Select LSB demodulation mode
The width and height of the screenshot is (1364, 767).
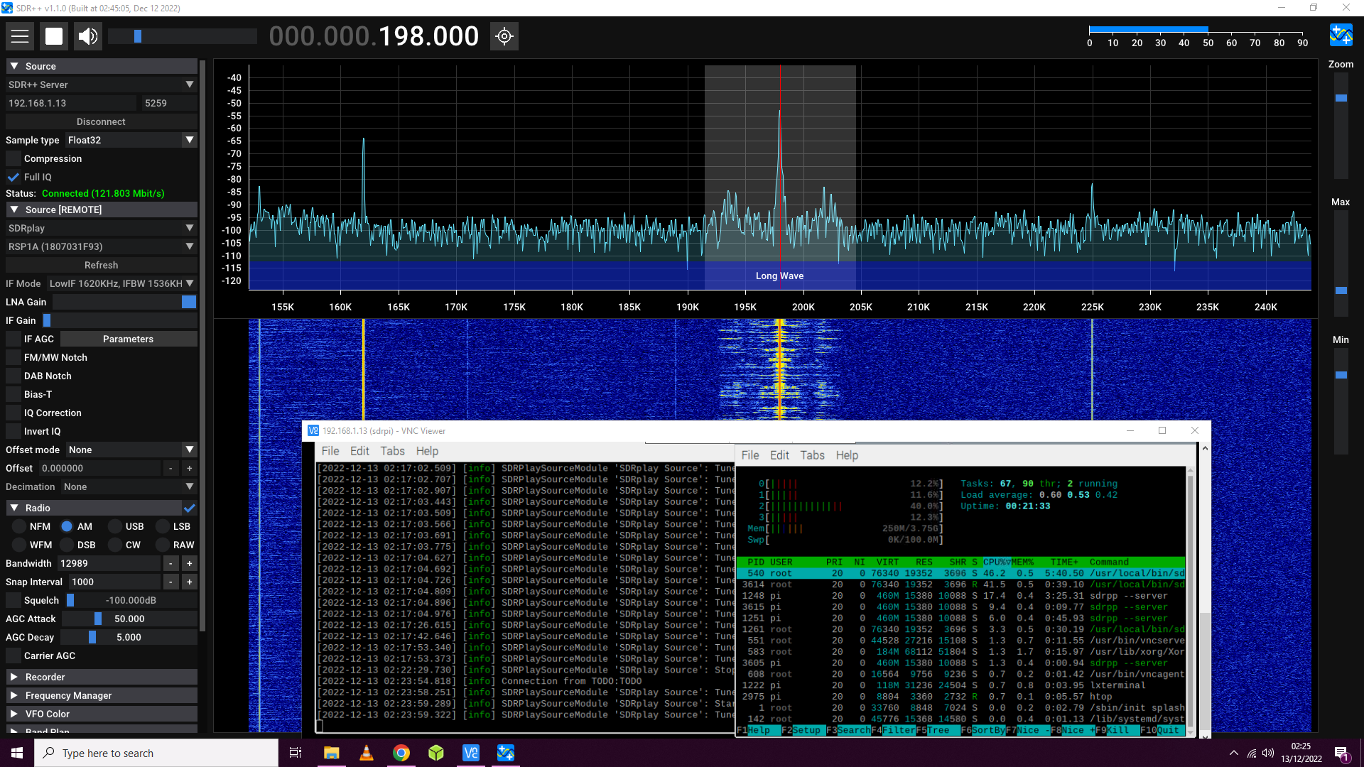[163, 526]
